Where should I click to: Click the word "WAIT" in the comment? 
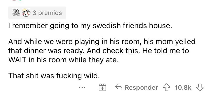point(17,60)
